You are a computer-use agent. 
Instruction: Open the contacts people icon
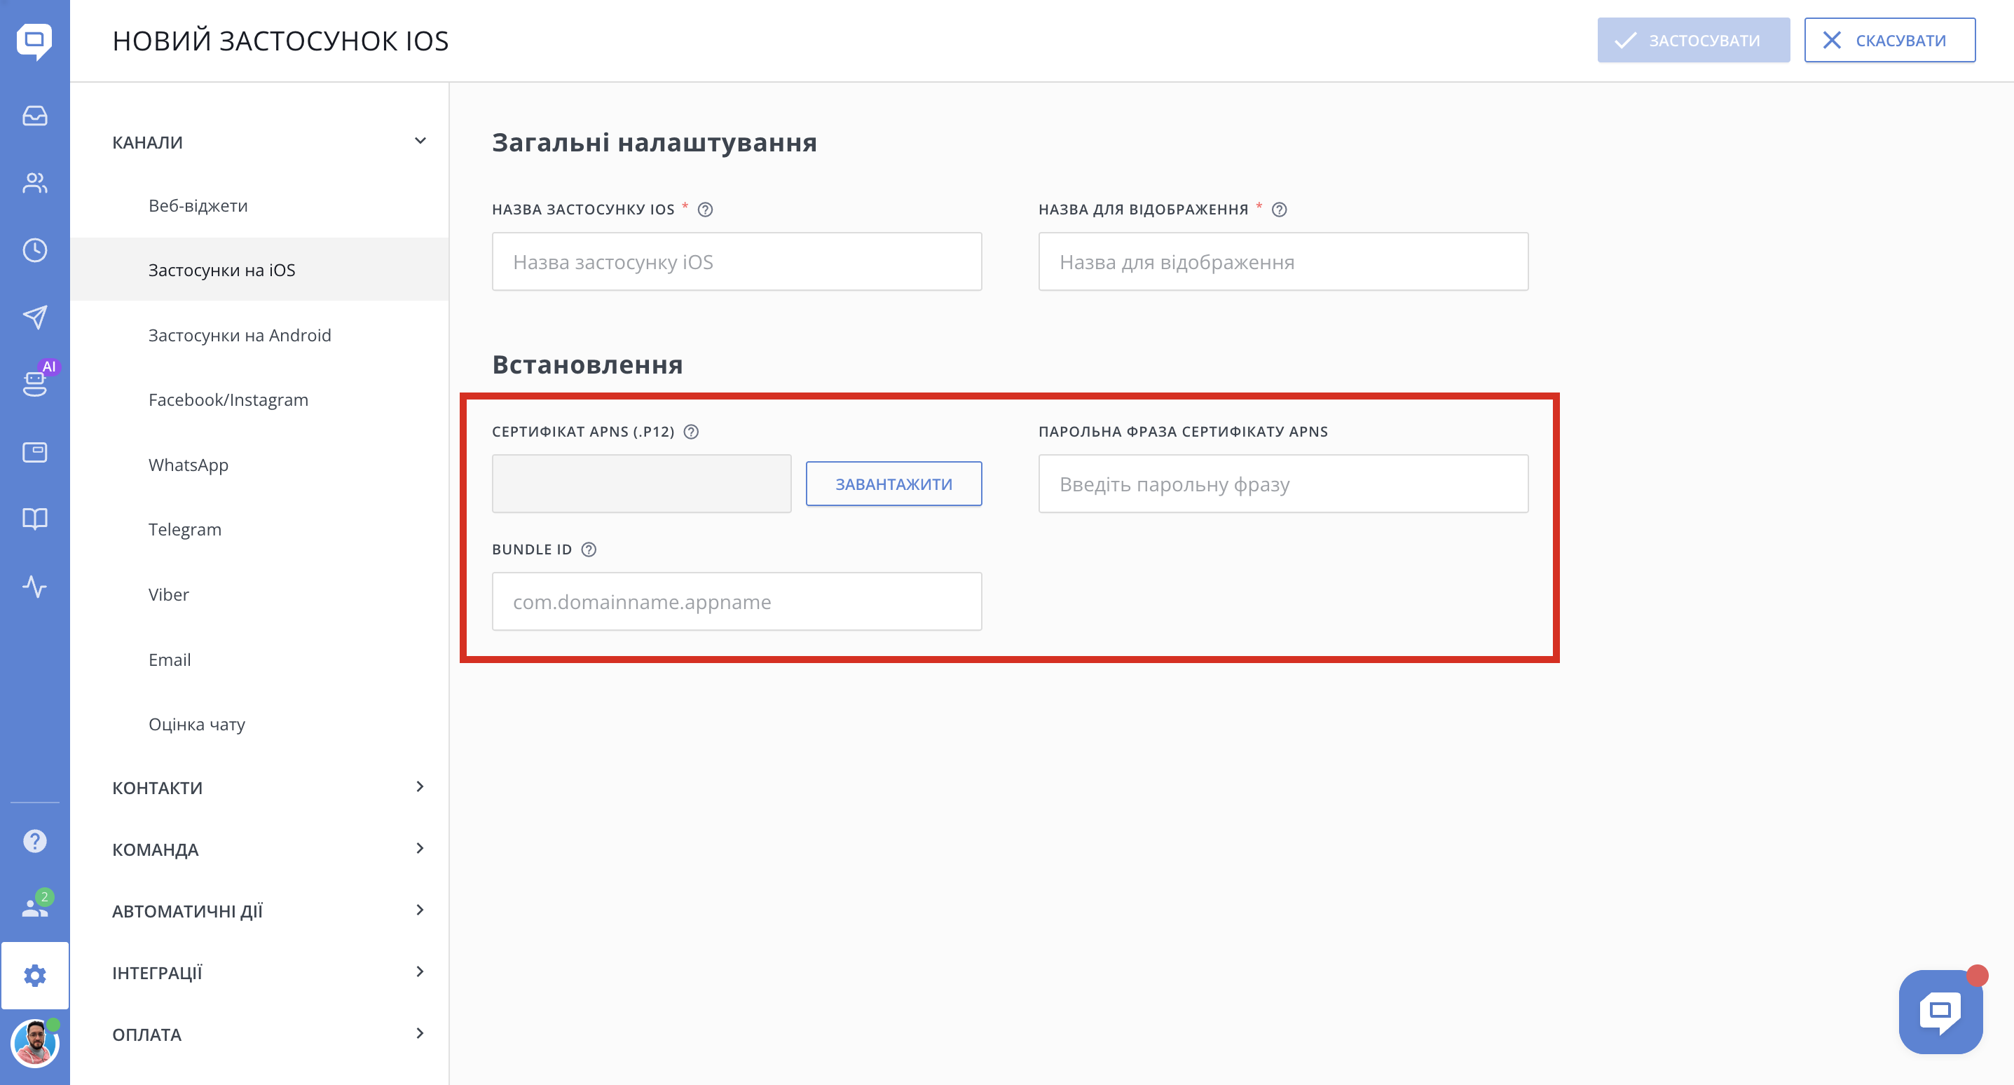pyautogui.click(x=34, y=183)
